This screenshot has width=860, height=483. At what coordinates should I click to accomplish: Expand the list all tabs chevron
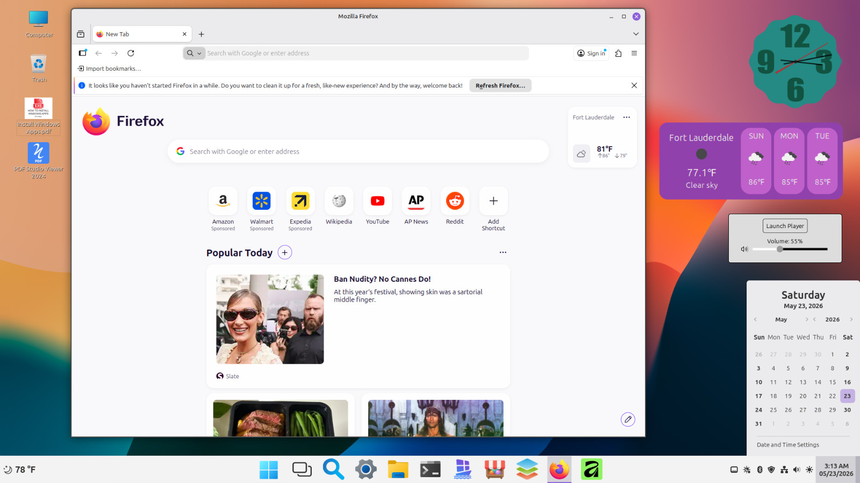pos(636,34)
